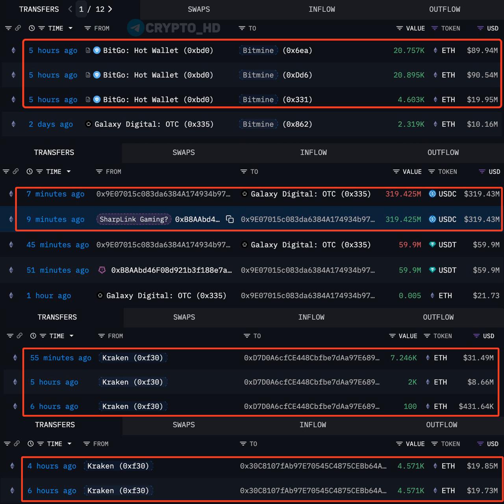Viewport: 504px width, 504px height.
Task: Open TIME sort caret above the 7 minutes ago row
Action: [69, 172]
